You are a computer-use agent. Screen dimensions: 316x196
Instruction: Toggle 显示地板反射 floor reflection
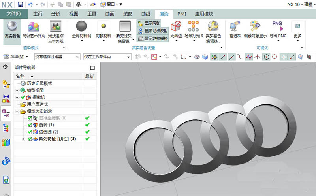(152, 31)
